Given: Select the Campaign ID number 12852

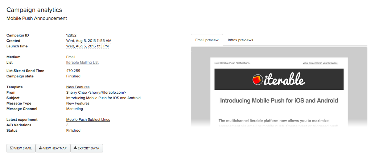Looking at the screenshot, I should (71, 35).
